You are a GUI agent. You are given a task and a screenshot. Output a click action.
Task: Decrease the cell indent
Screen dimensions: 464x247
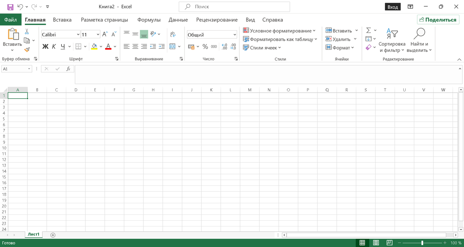click(152, 46)
